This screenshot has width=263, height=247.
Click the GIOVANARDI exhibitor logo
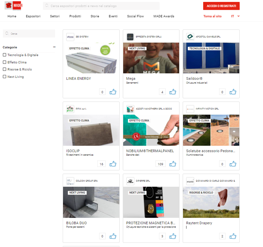190,181
